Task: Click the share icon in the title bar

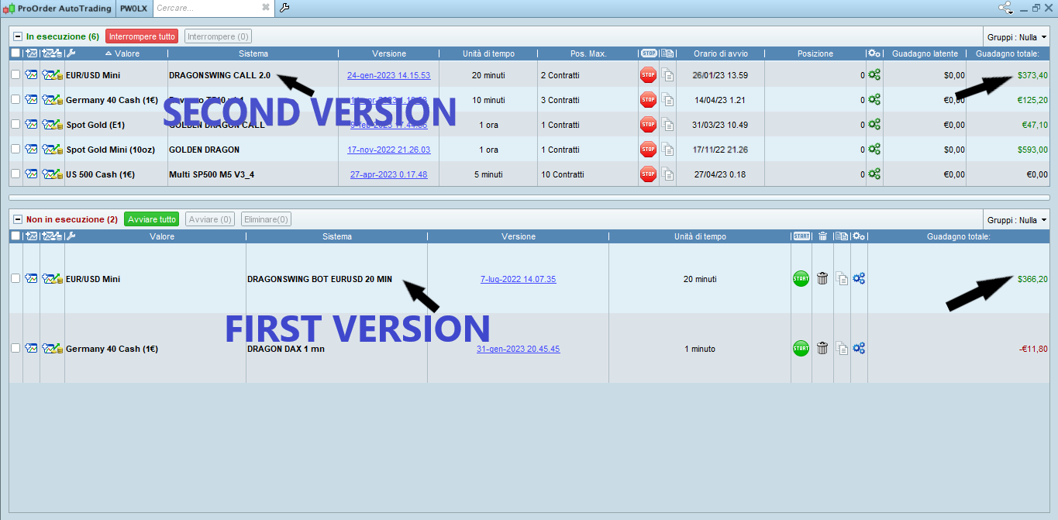Action: 1005,8
